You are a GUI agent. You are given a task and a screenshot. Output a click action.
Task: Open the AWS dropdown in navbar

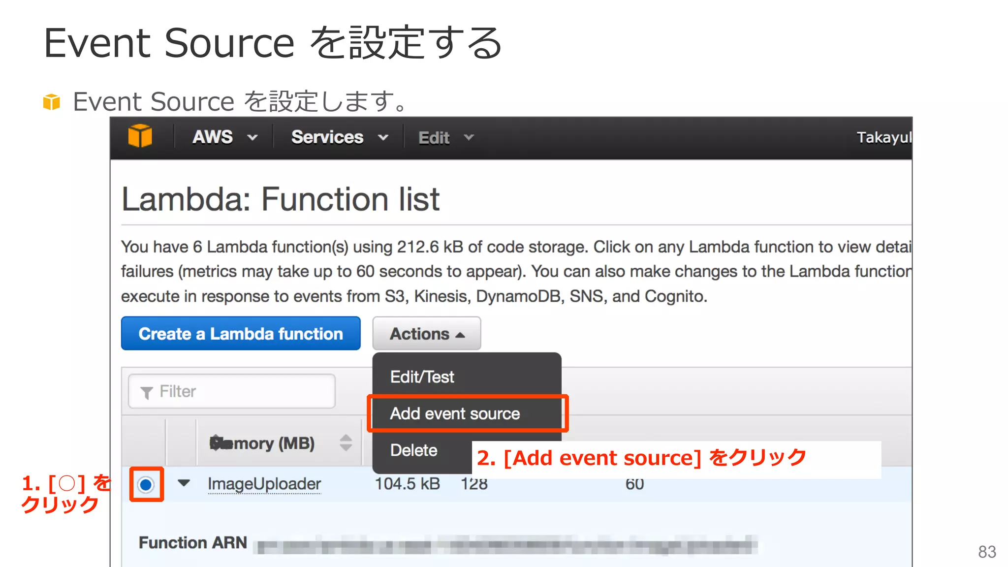pyautogui.click(x=225, y=137)
